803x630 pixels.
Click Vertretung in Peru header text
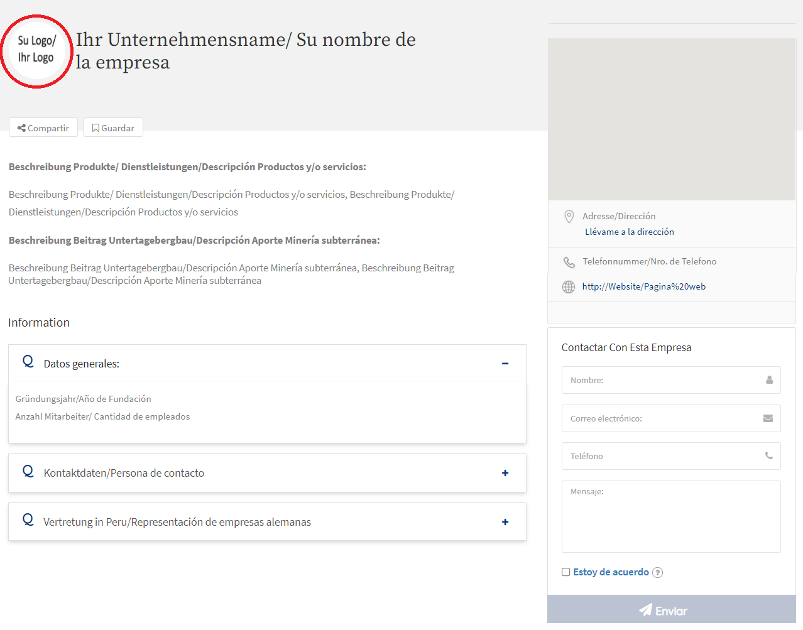click(x=177, y=522)
